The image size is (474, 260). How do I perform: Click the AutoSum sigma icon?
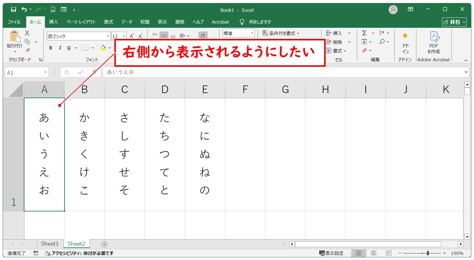(x=364, y=33)
